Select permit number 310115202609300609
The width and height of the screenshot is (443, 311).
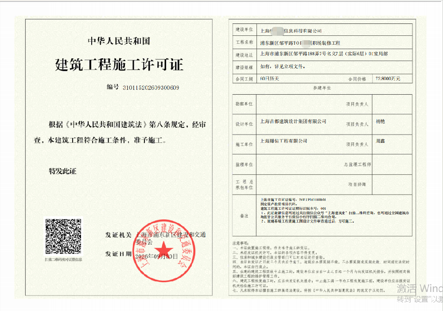coord(151,88)
